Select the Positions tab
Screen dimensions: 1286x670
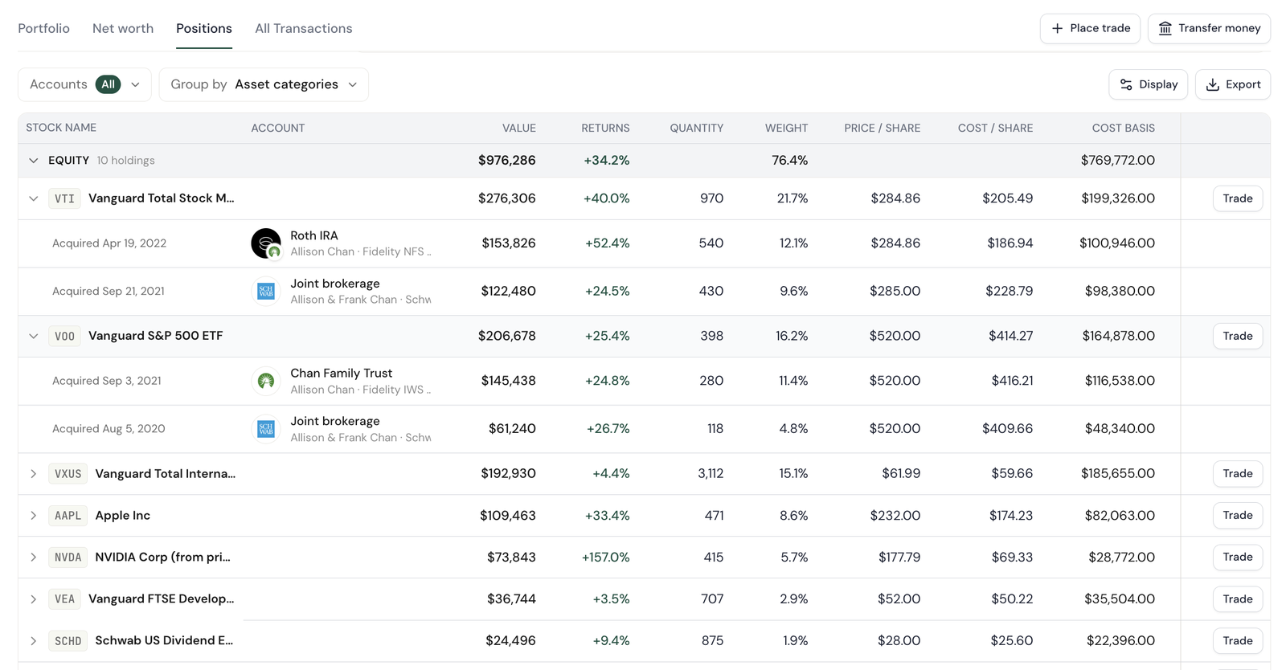pyautogui.click(x=204, y=28)
